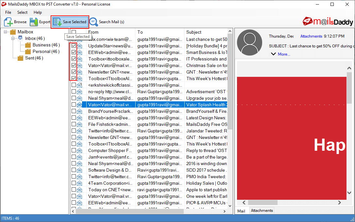
Task: Click the envelope icon of Christmas Sale email
Action: point(79,66)
